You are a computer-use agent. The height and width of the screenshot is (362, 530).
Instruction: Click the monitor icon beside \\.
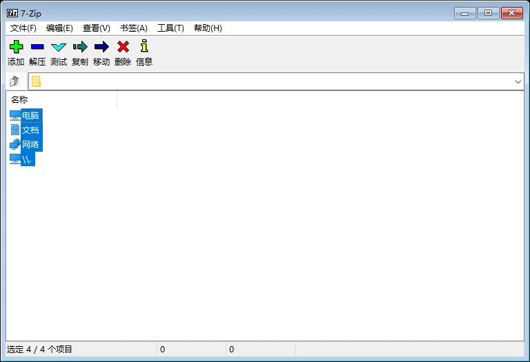(x=15, y=159)
